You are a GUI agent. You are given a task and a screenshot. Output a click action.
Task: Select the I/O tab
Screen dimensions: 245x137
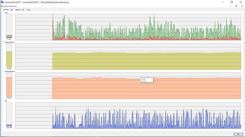tap(23, 10)
